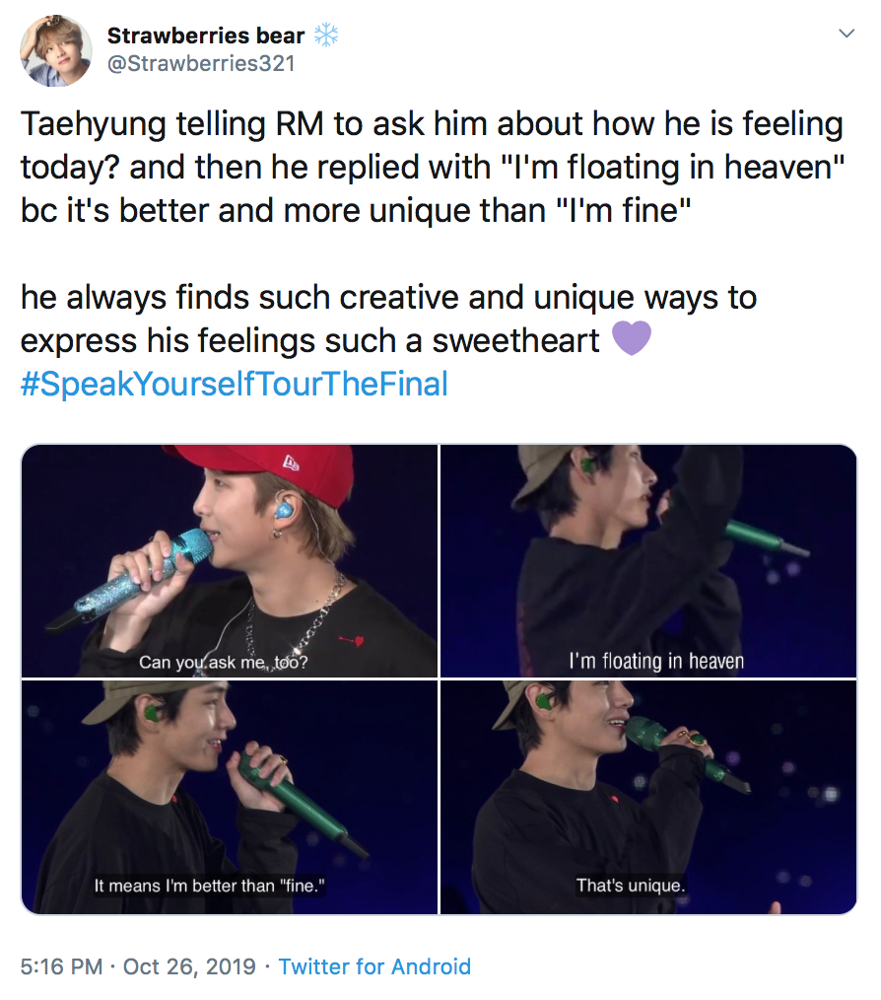
Task: Click the Twitter for Android source link
Action: (x=374, y=966)
